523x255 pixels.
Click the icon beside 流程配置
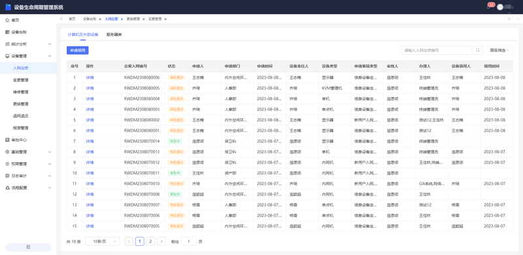(7, 188)
